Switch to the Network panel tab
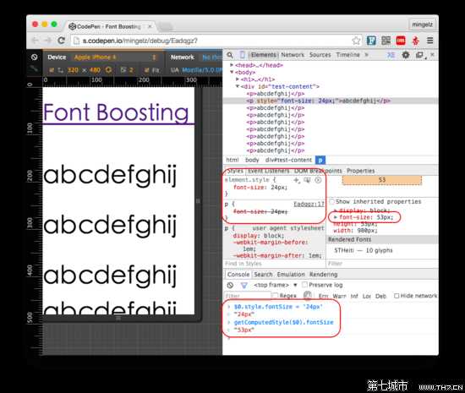 click(293, 55)
